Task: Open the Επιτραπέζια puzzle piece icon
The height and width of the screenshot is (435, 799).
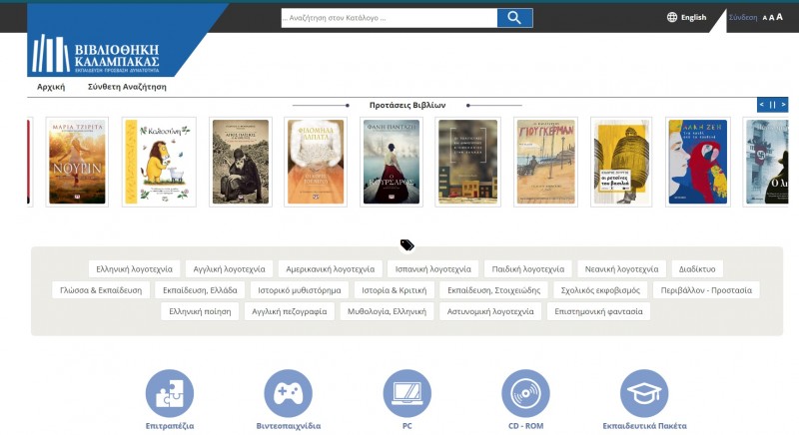Action: [170, 393]
